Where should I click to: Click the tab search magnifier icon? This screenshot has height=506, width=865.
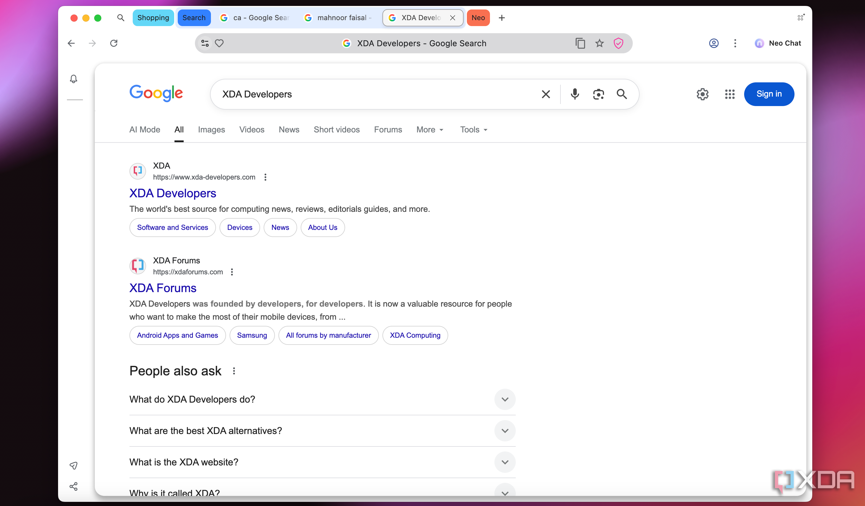[121, 17]
